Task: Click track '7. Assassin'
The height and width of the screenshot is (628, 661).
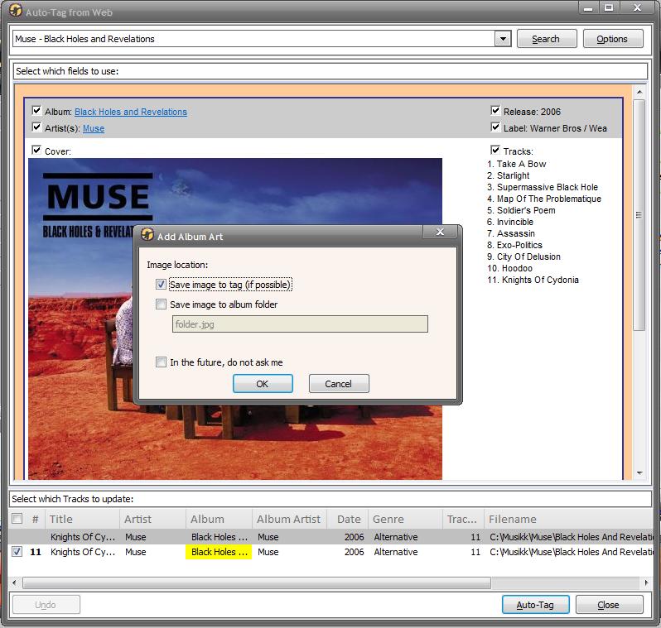Action: 511,233
